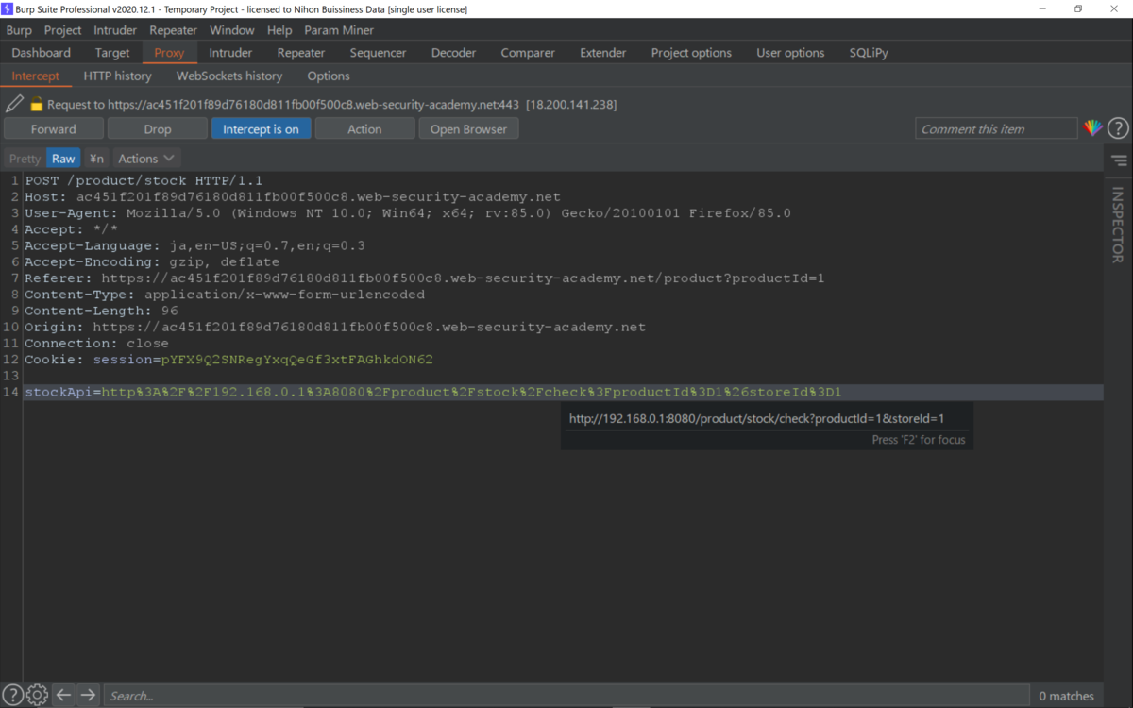Image resolution: width=1133 pixels, height=708 pixels.
Task: Go to next search match arrow
Action: point(88,696)
